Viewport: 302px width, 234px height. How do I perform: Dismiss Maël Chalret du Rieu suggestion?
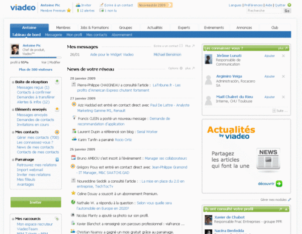pos(283,97)
